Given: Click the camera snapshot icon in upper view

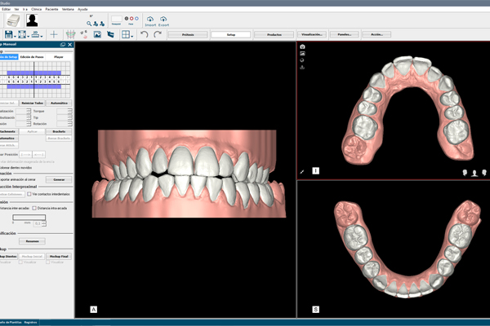Looking at the screenshot, I should (303, 47).
